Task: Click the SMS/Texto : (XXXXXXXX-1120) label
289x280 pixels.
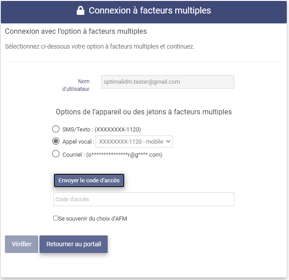Action: 101,130
